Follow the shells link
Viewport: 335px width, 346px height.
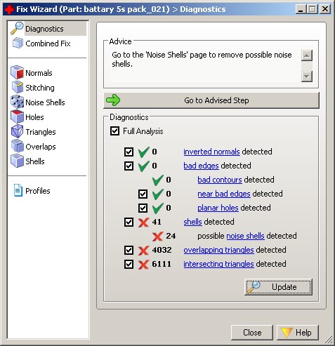[x=192, y=222]
